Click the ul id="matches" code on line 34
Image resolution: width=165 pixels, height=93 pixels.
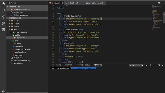pyautogui.click(x=71, y=57)
